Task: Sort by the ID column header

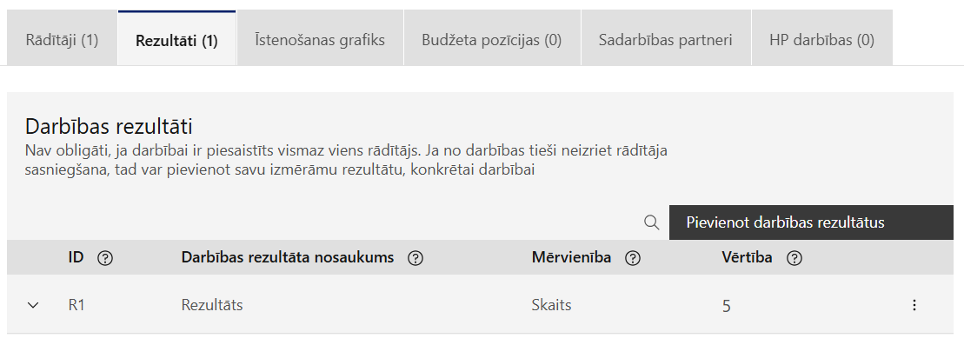Action: 76,258
